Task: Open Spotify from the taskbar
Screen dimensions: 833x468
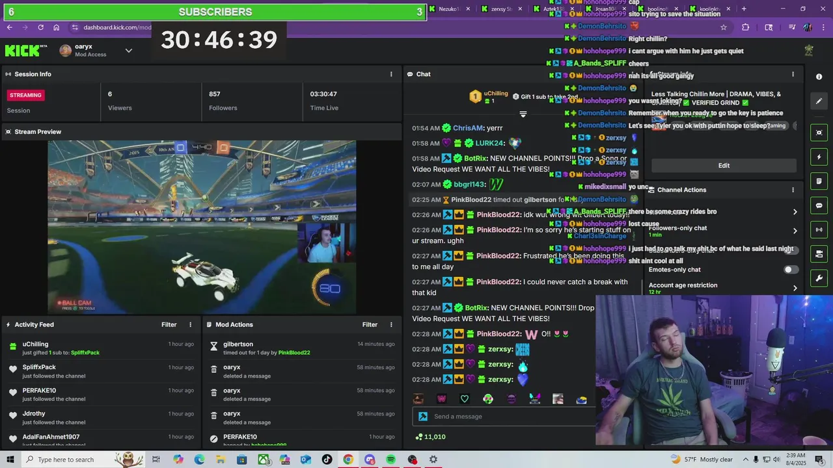Action: 390,460
